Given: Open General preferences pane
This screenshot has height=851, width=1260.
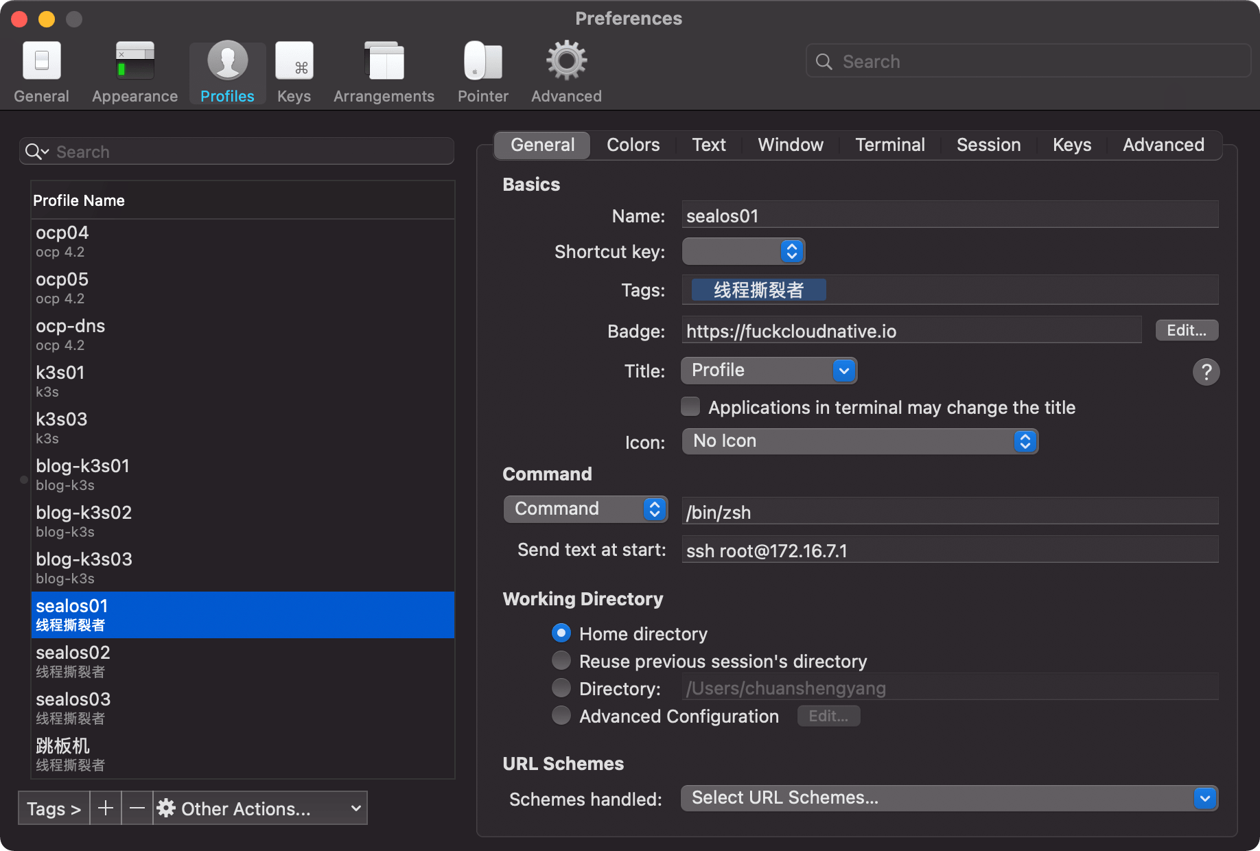Looking at the screenshot, I should [41, 71].
